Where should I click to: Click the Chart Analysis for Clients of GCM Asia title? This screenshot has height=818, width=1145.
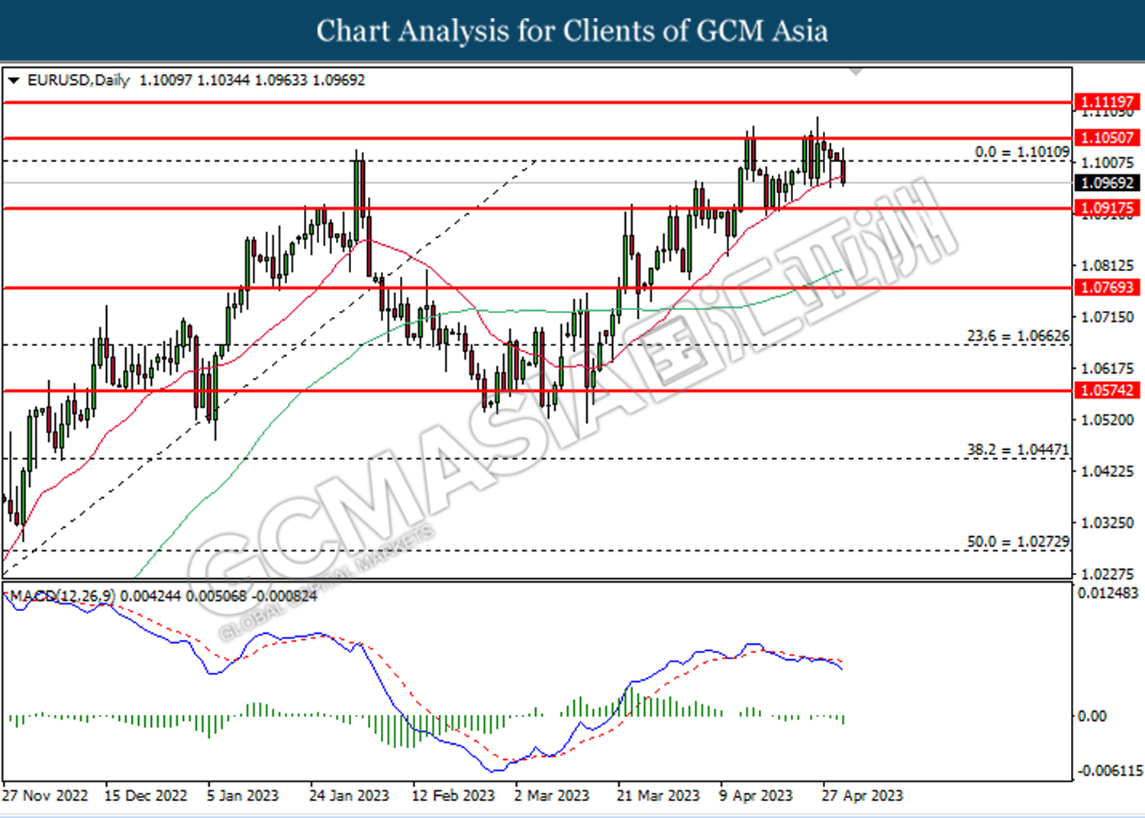[x=572, y=31]
